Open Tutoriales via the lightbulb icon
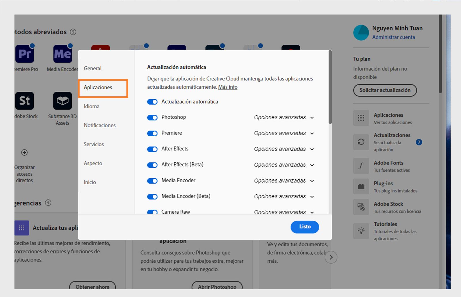The width and height of the screenshot is (461, 297). 361,231
